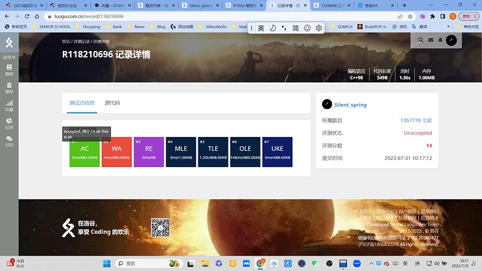Select the 测试点信息 tab
The image size is (482, 271).
(x=82, y=103)
